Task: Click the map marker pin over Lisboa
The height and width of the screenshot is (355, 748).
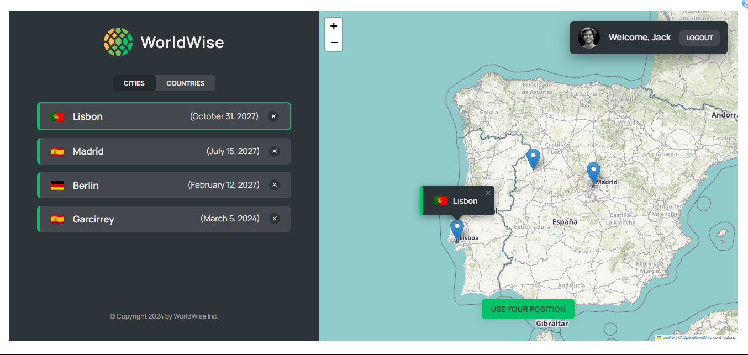Action: [457, 230]
